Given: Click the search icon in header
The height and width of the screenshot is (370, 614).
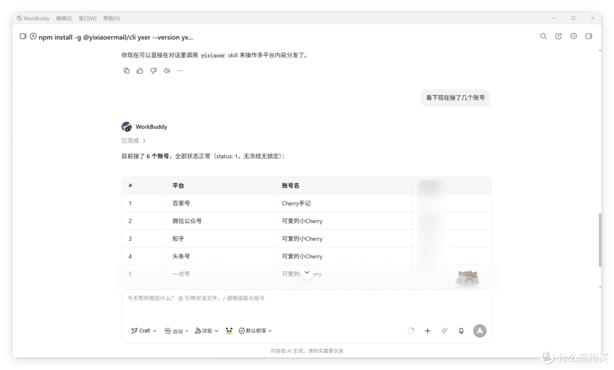Looking at the screenshot, I should (x=543, y=36).
